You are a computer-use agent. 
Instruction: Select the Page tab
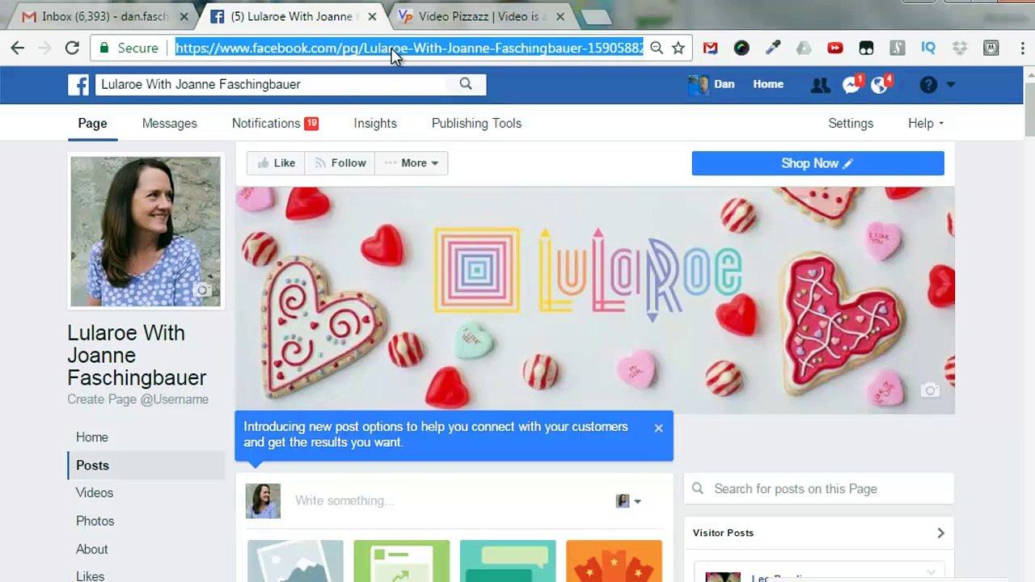pos(92,124)
